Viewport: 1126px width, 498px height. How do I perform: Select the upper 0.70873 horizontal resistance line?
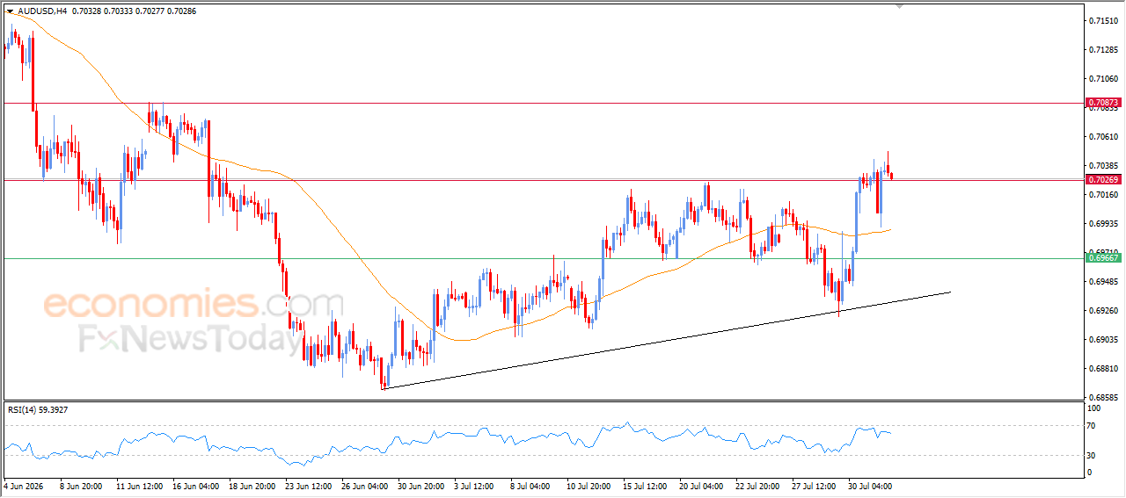click(543, 103)
